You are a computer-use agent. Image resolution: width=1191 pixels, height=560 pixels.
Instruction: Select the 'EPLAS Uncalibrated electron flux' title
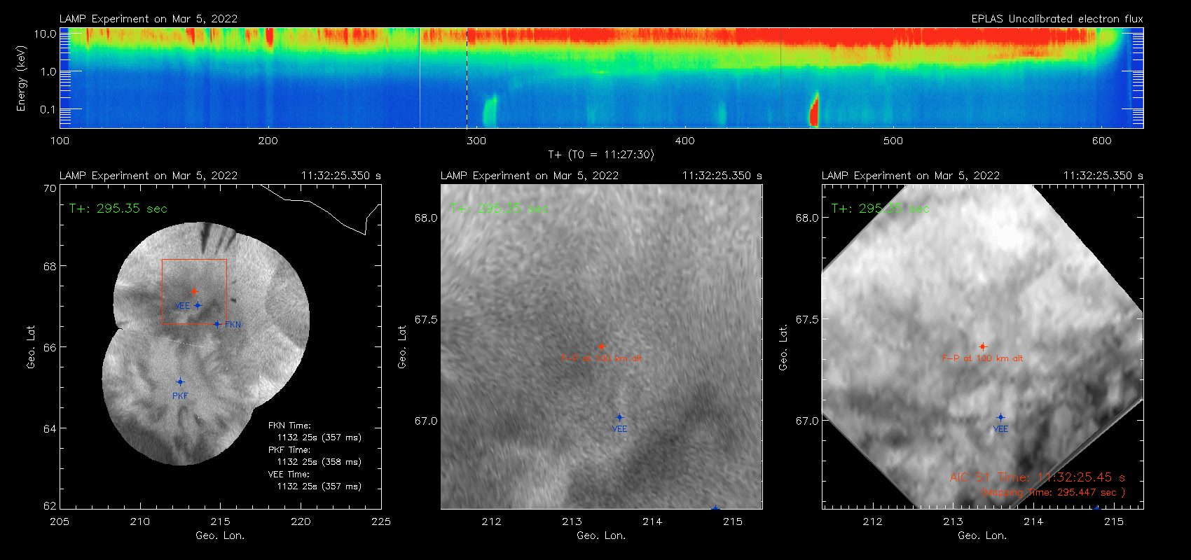(1057, 19)
